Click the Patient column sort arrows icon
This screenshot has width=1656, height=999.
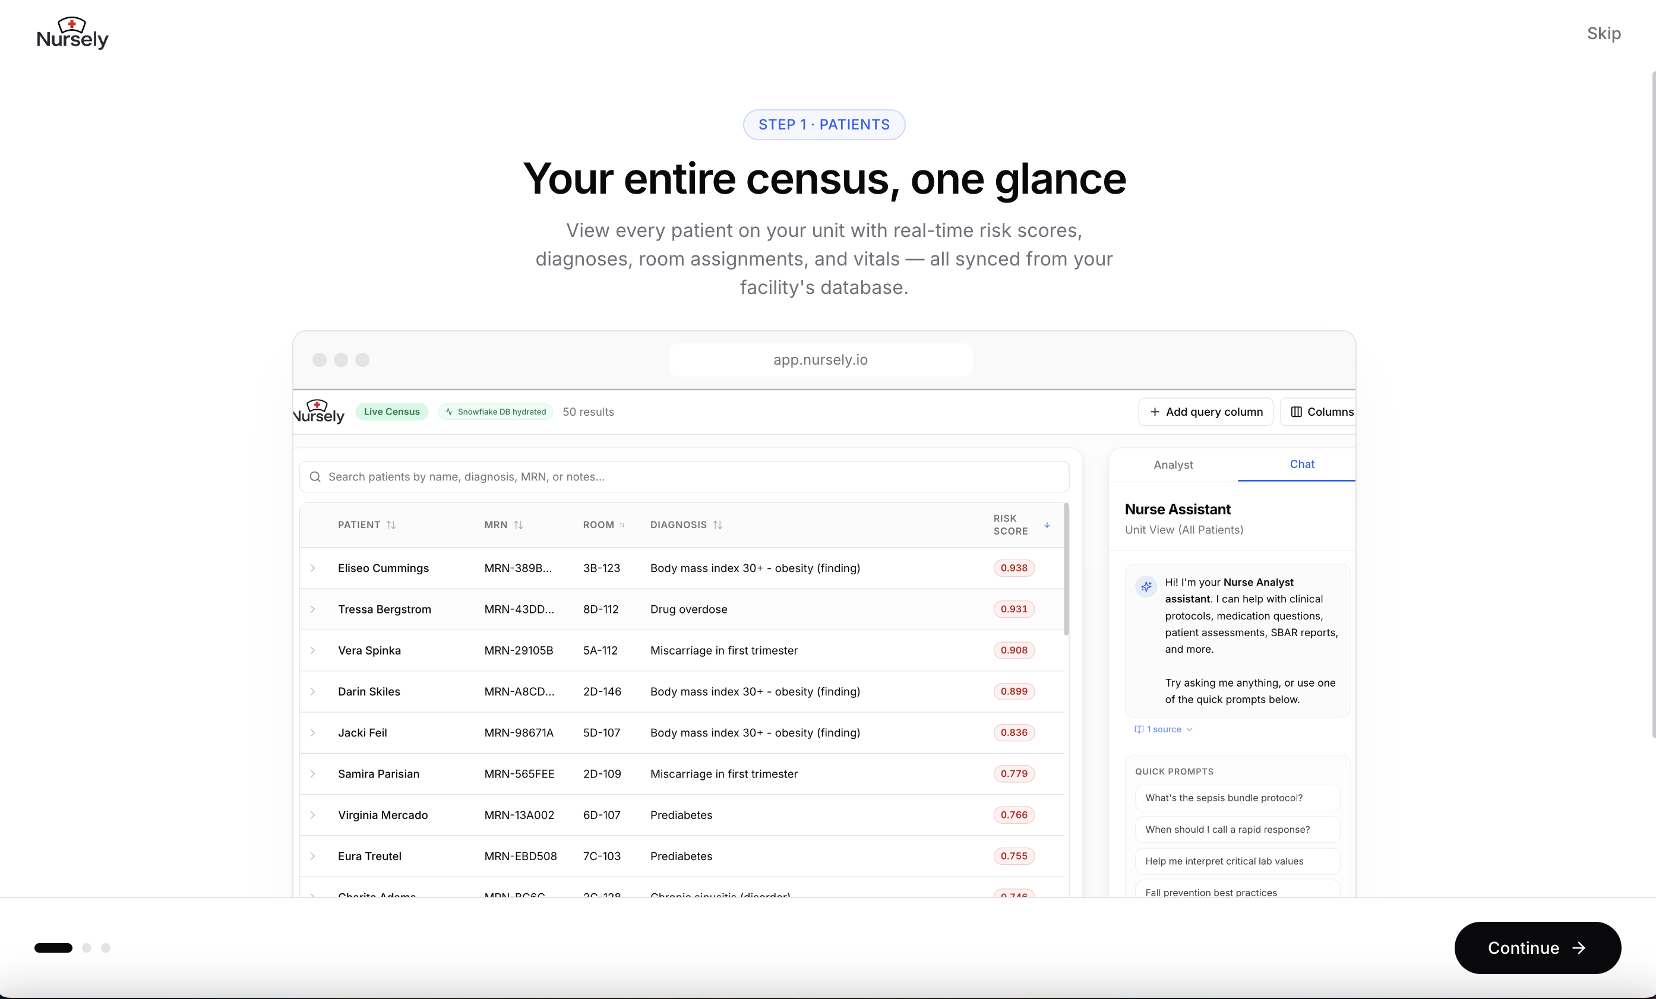tap(391, 524)
